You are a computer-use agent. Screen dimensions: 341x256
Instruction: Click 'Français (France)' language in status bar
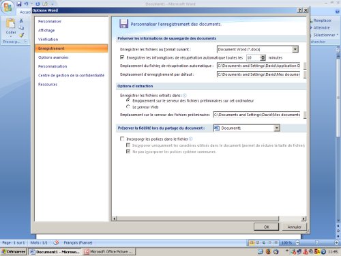78,243
